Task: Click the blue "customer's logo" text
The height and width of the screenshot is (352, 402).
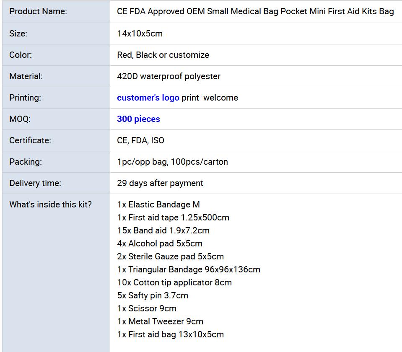Action: pyautogui.click(x=148, y=98)
